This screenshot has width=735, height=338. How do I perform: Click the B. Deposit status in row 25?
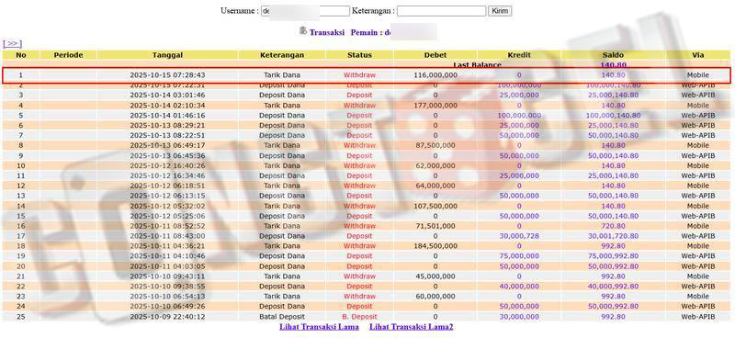tap(359, 317)
